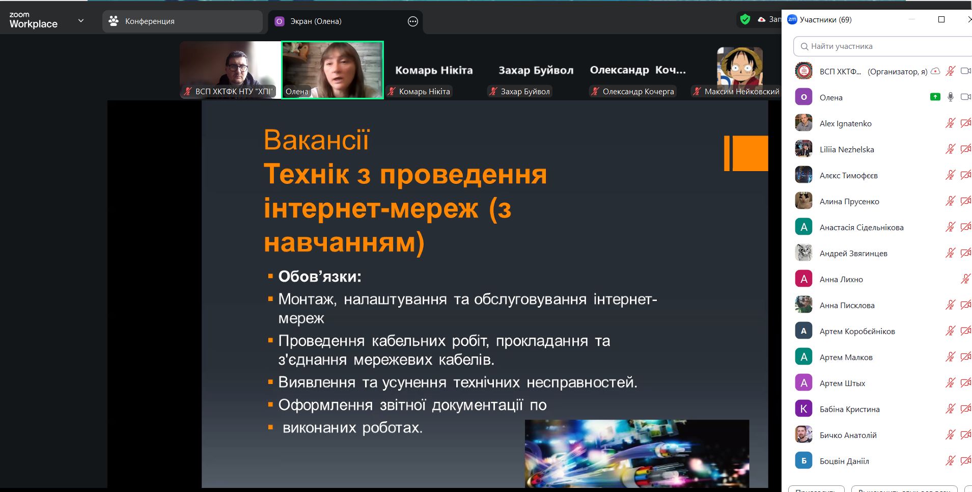
Task: Maximize the Участники panel window
Action: [x=941, y=19]
